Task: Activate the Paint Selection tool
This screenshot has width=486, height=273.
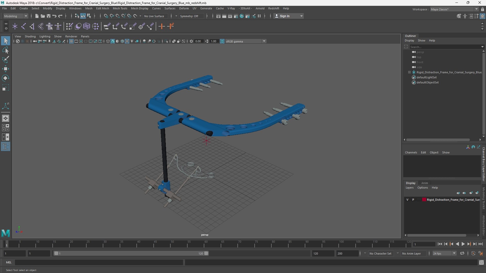Action: coord(6,59)
